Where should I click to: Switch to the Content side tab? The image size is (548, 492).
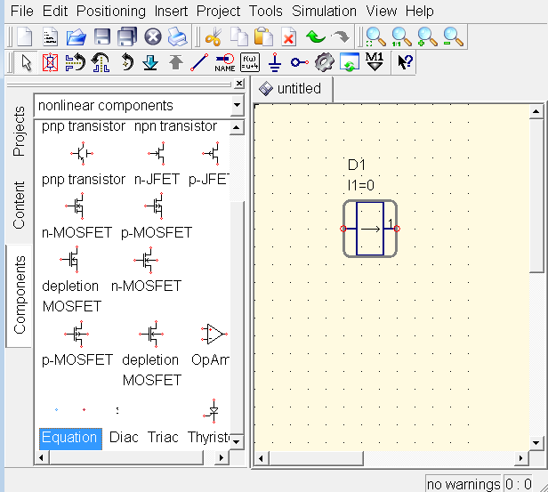(x=20, y=206)
